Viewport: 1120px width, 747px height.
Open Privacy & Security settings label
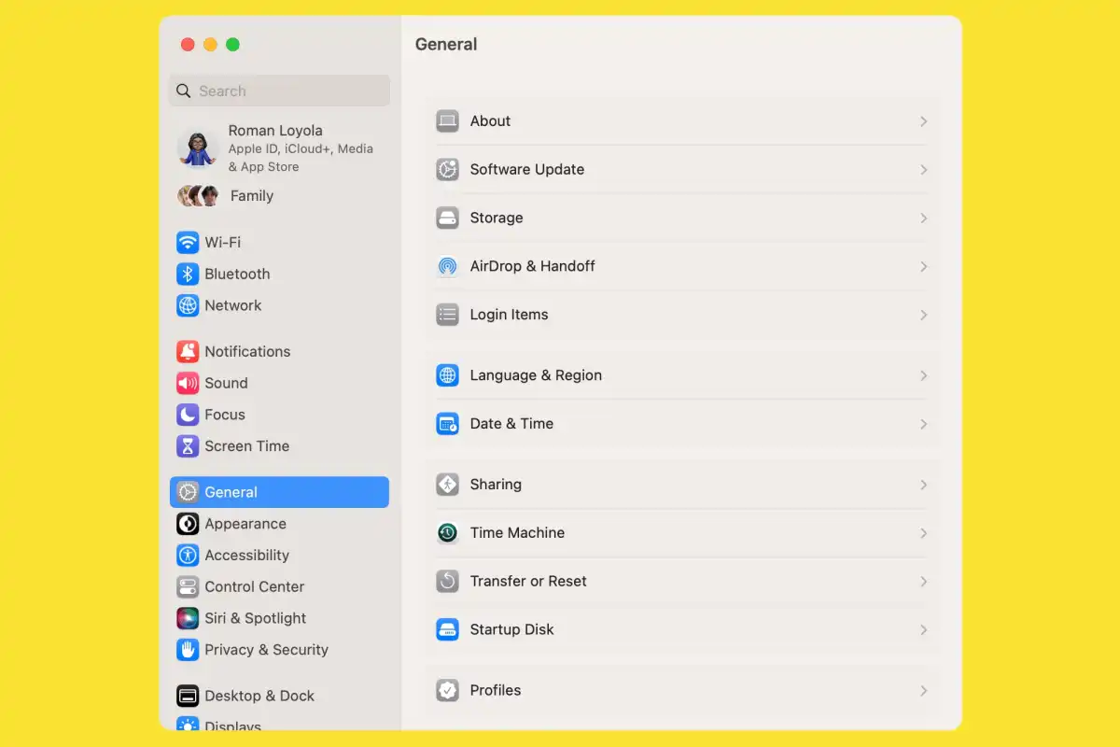point(267,650)
